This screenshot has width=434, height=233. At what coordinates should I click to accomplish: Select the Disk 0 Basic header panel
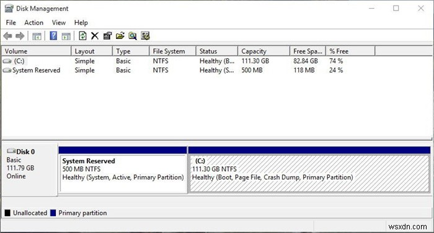coord(30,169)
